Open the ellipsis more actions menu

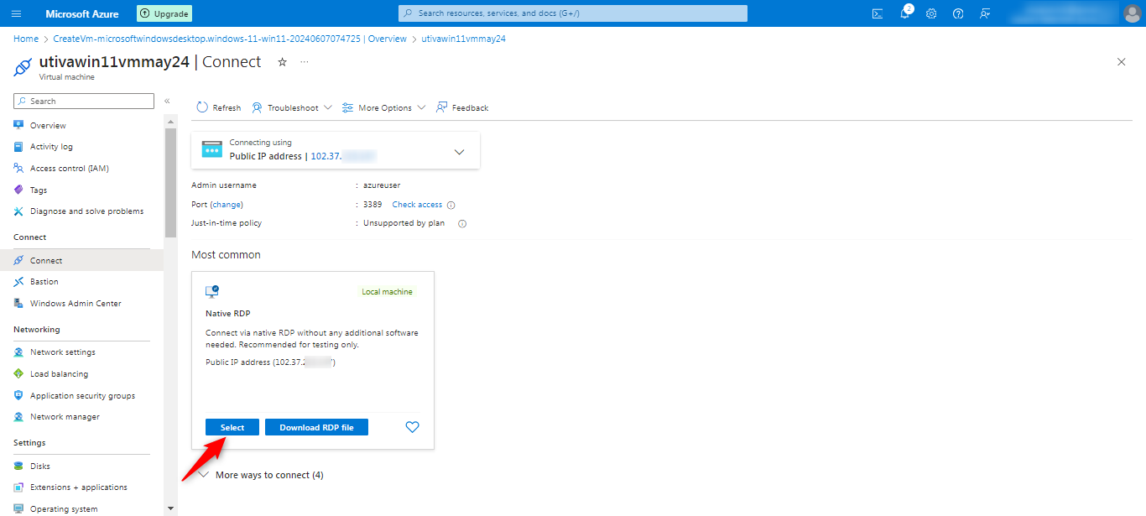pyautogui.click(x=305, y=62)
